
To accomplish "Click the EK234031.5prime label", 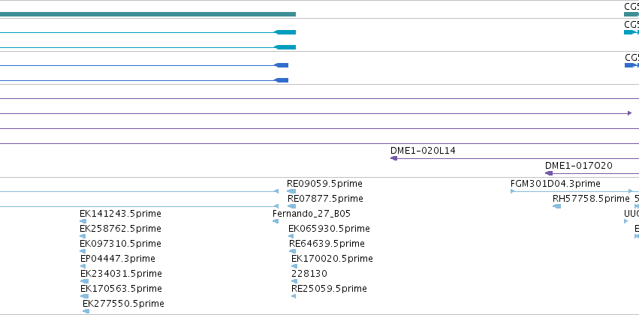I will point(121,274).
